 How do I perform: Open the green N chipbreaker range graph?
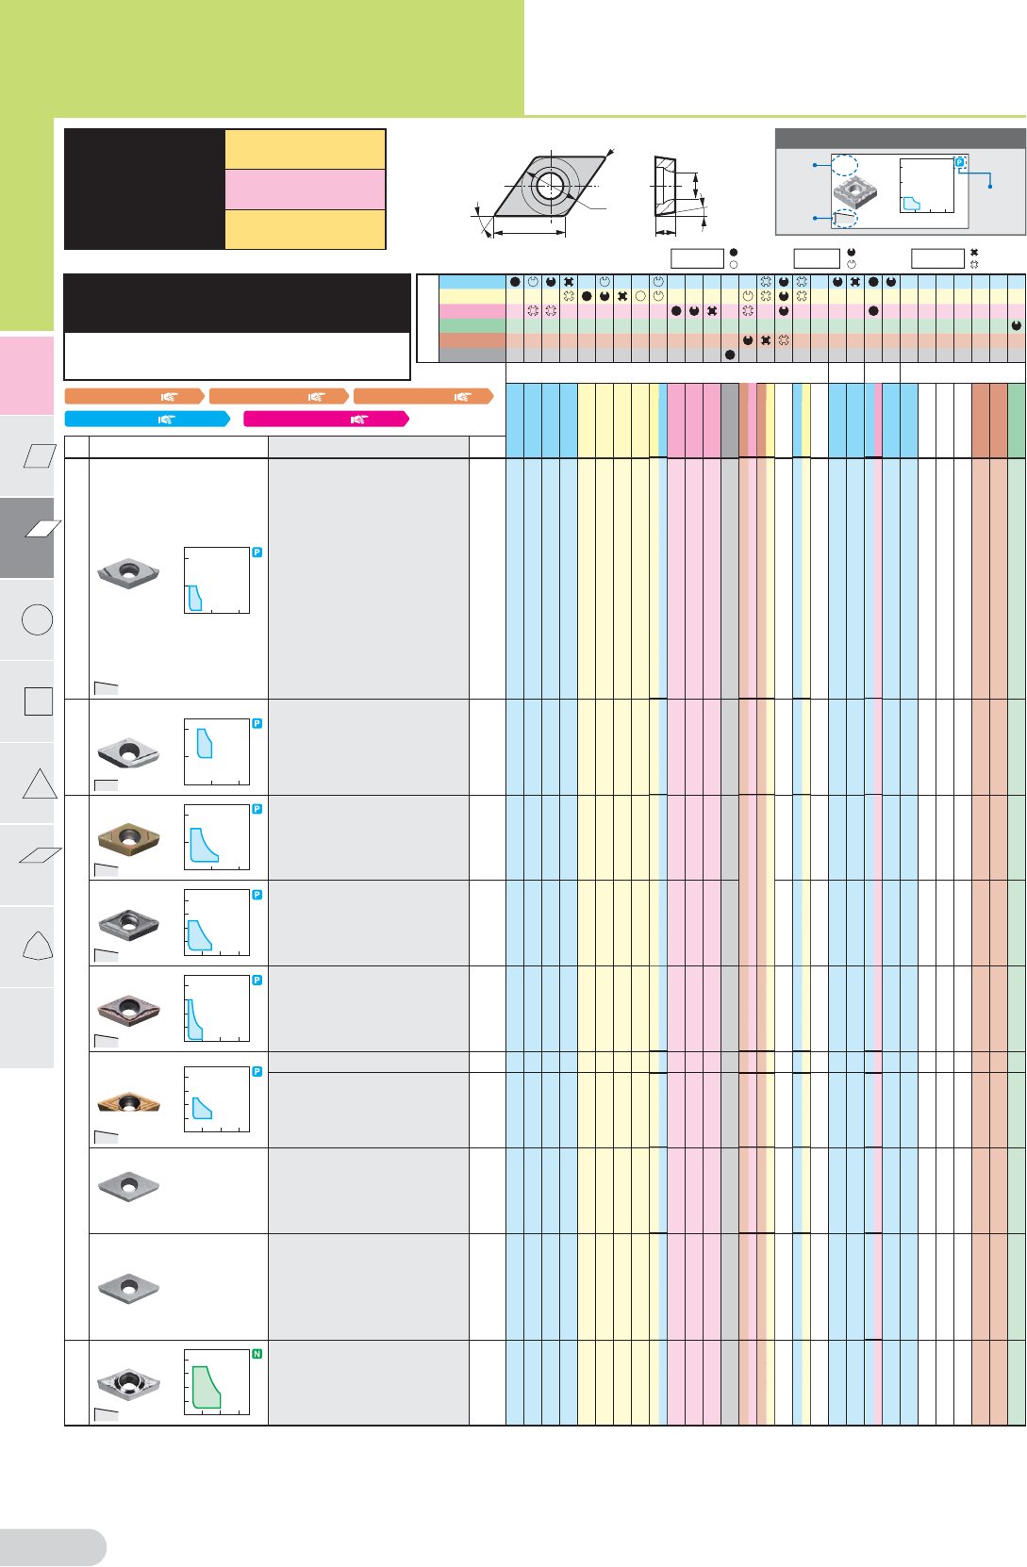217,1382
